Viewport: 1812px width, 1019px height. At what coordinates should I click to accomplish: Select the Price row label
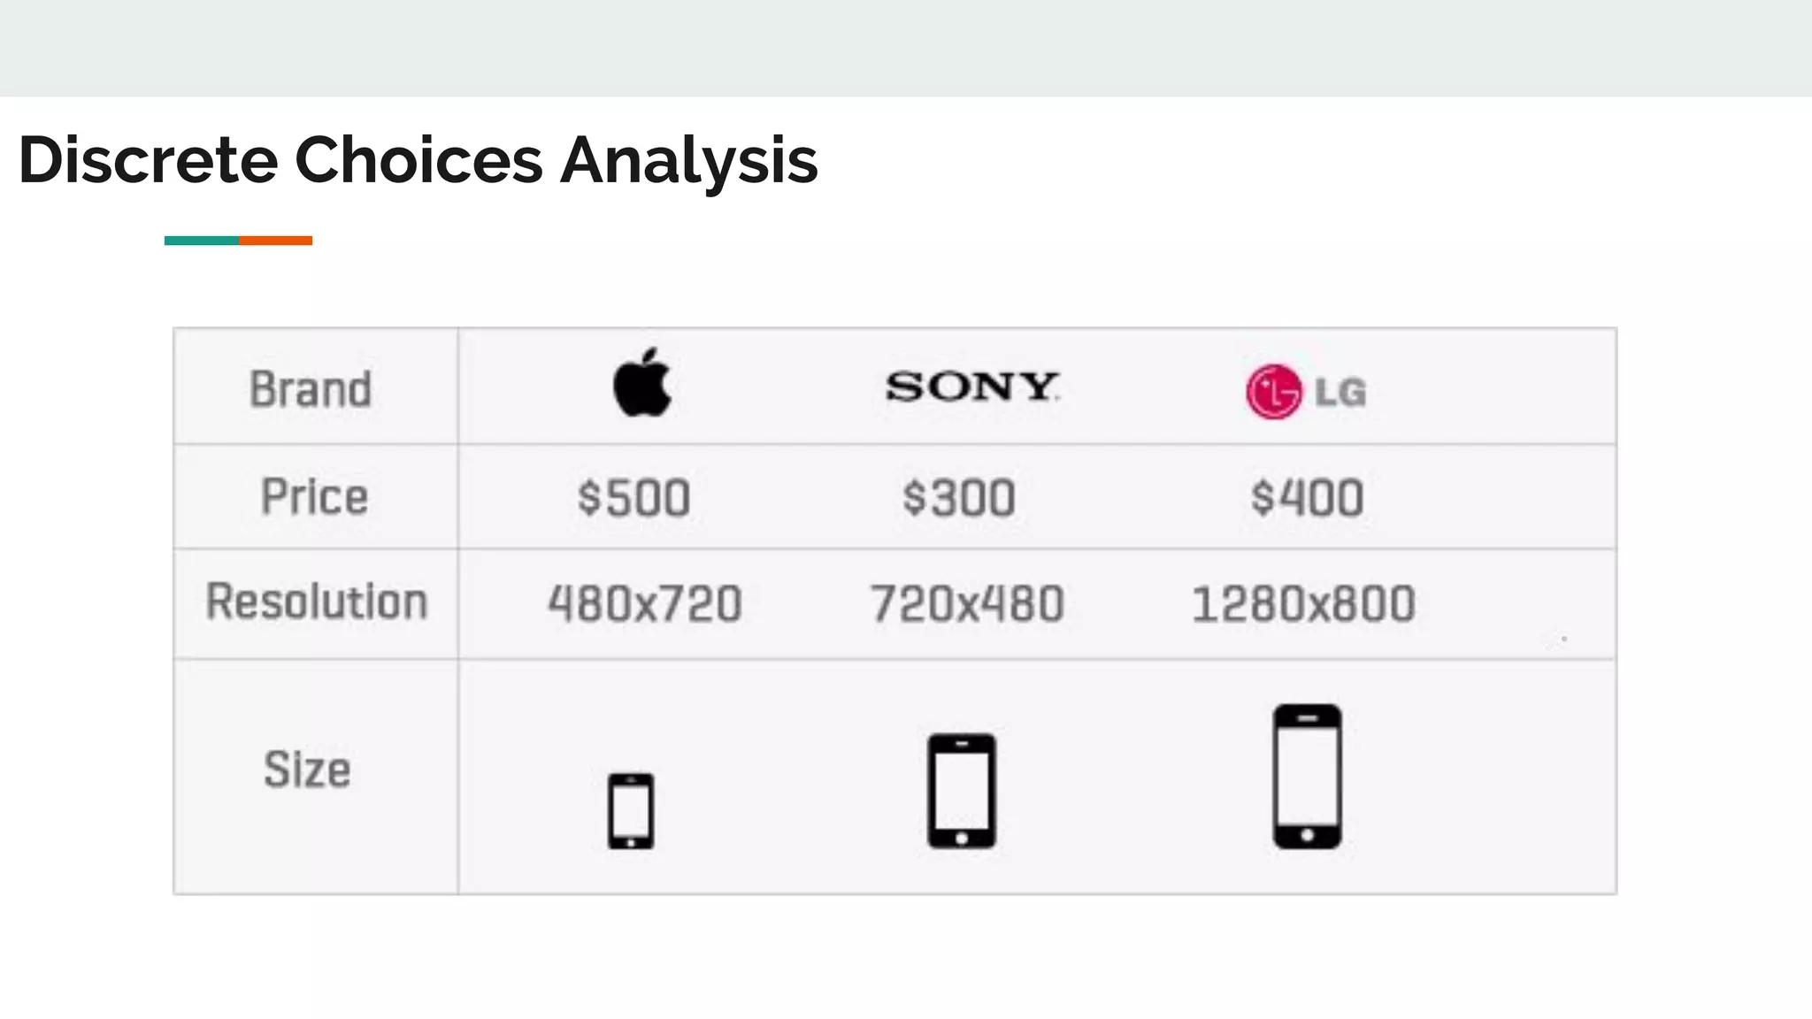pyautogui.click(x=314, y=496)
